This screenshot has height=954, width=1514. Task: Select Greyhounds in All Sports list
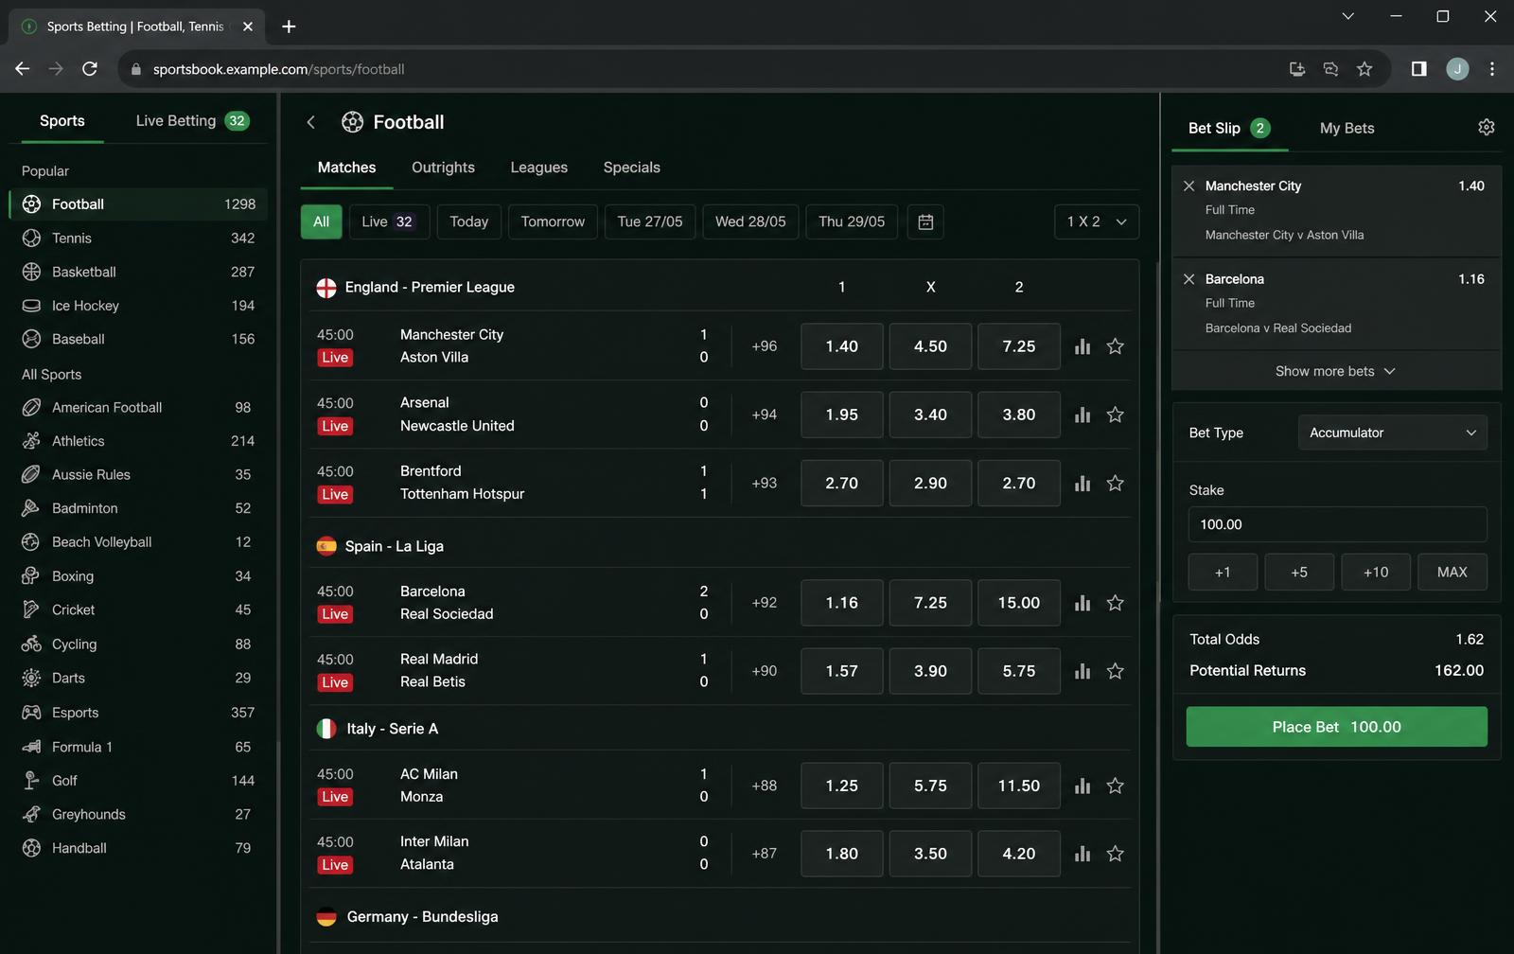coord(138,814)
